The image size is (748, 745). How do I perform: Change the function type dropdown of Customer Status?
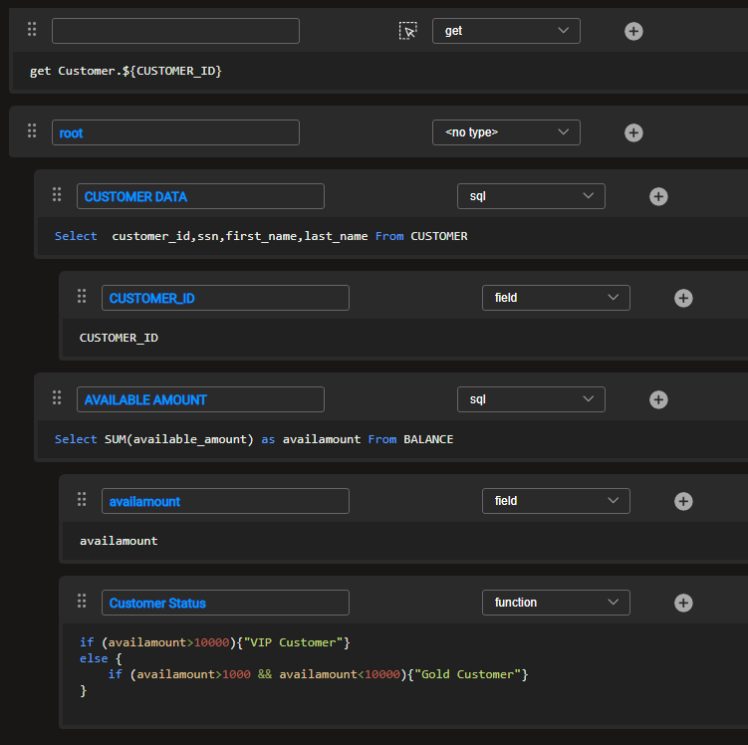pyautogui.click(x=556, y=603)
